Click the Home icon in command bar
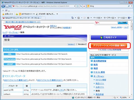The image size is (134, 100). pos(73,18)
